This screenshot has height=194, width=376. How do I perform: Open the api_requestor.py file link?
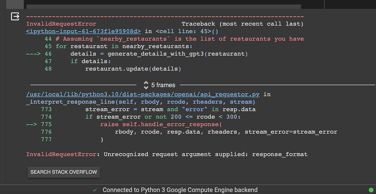click(x=143, y=94)
